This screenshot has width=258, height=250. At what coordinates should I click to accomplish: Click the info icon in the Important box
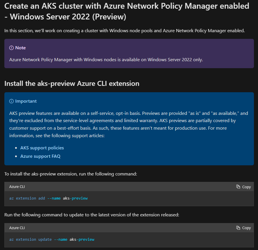[x=11, y=101]
